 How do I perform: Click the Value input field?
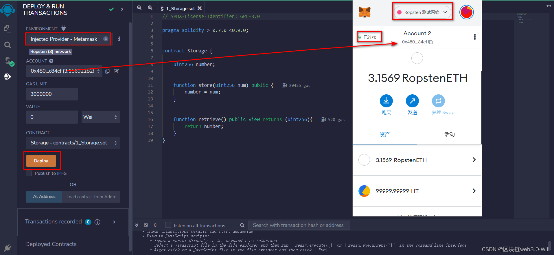(52, 117)
